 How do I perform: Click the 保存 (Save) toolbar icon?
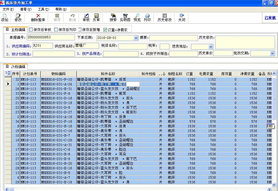point(57,18)
